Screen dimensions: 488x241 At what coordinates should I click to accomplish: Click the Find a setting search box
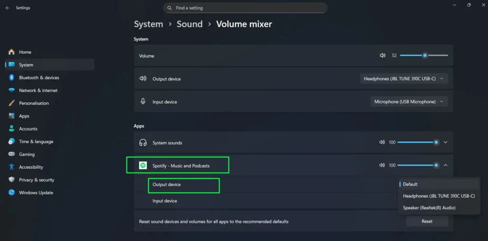[245, 8]
